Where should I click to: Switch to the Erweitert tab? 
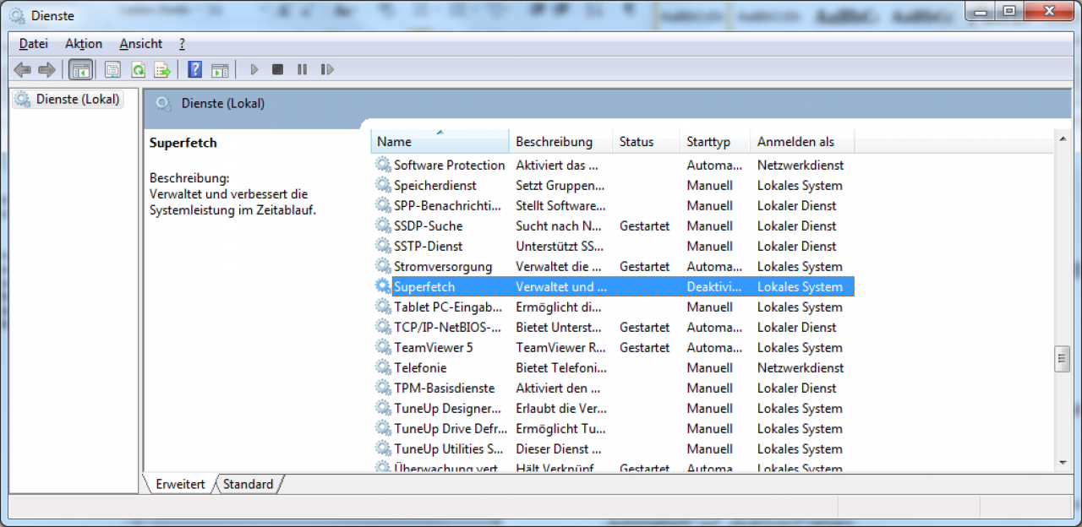pyautogui.click(x=180, y=484)
